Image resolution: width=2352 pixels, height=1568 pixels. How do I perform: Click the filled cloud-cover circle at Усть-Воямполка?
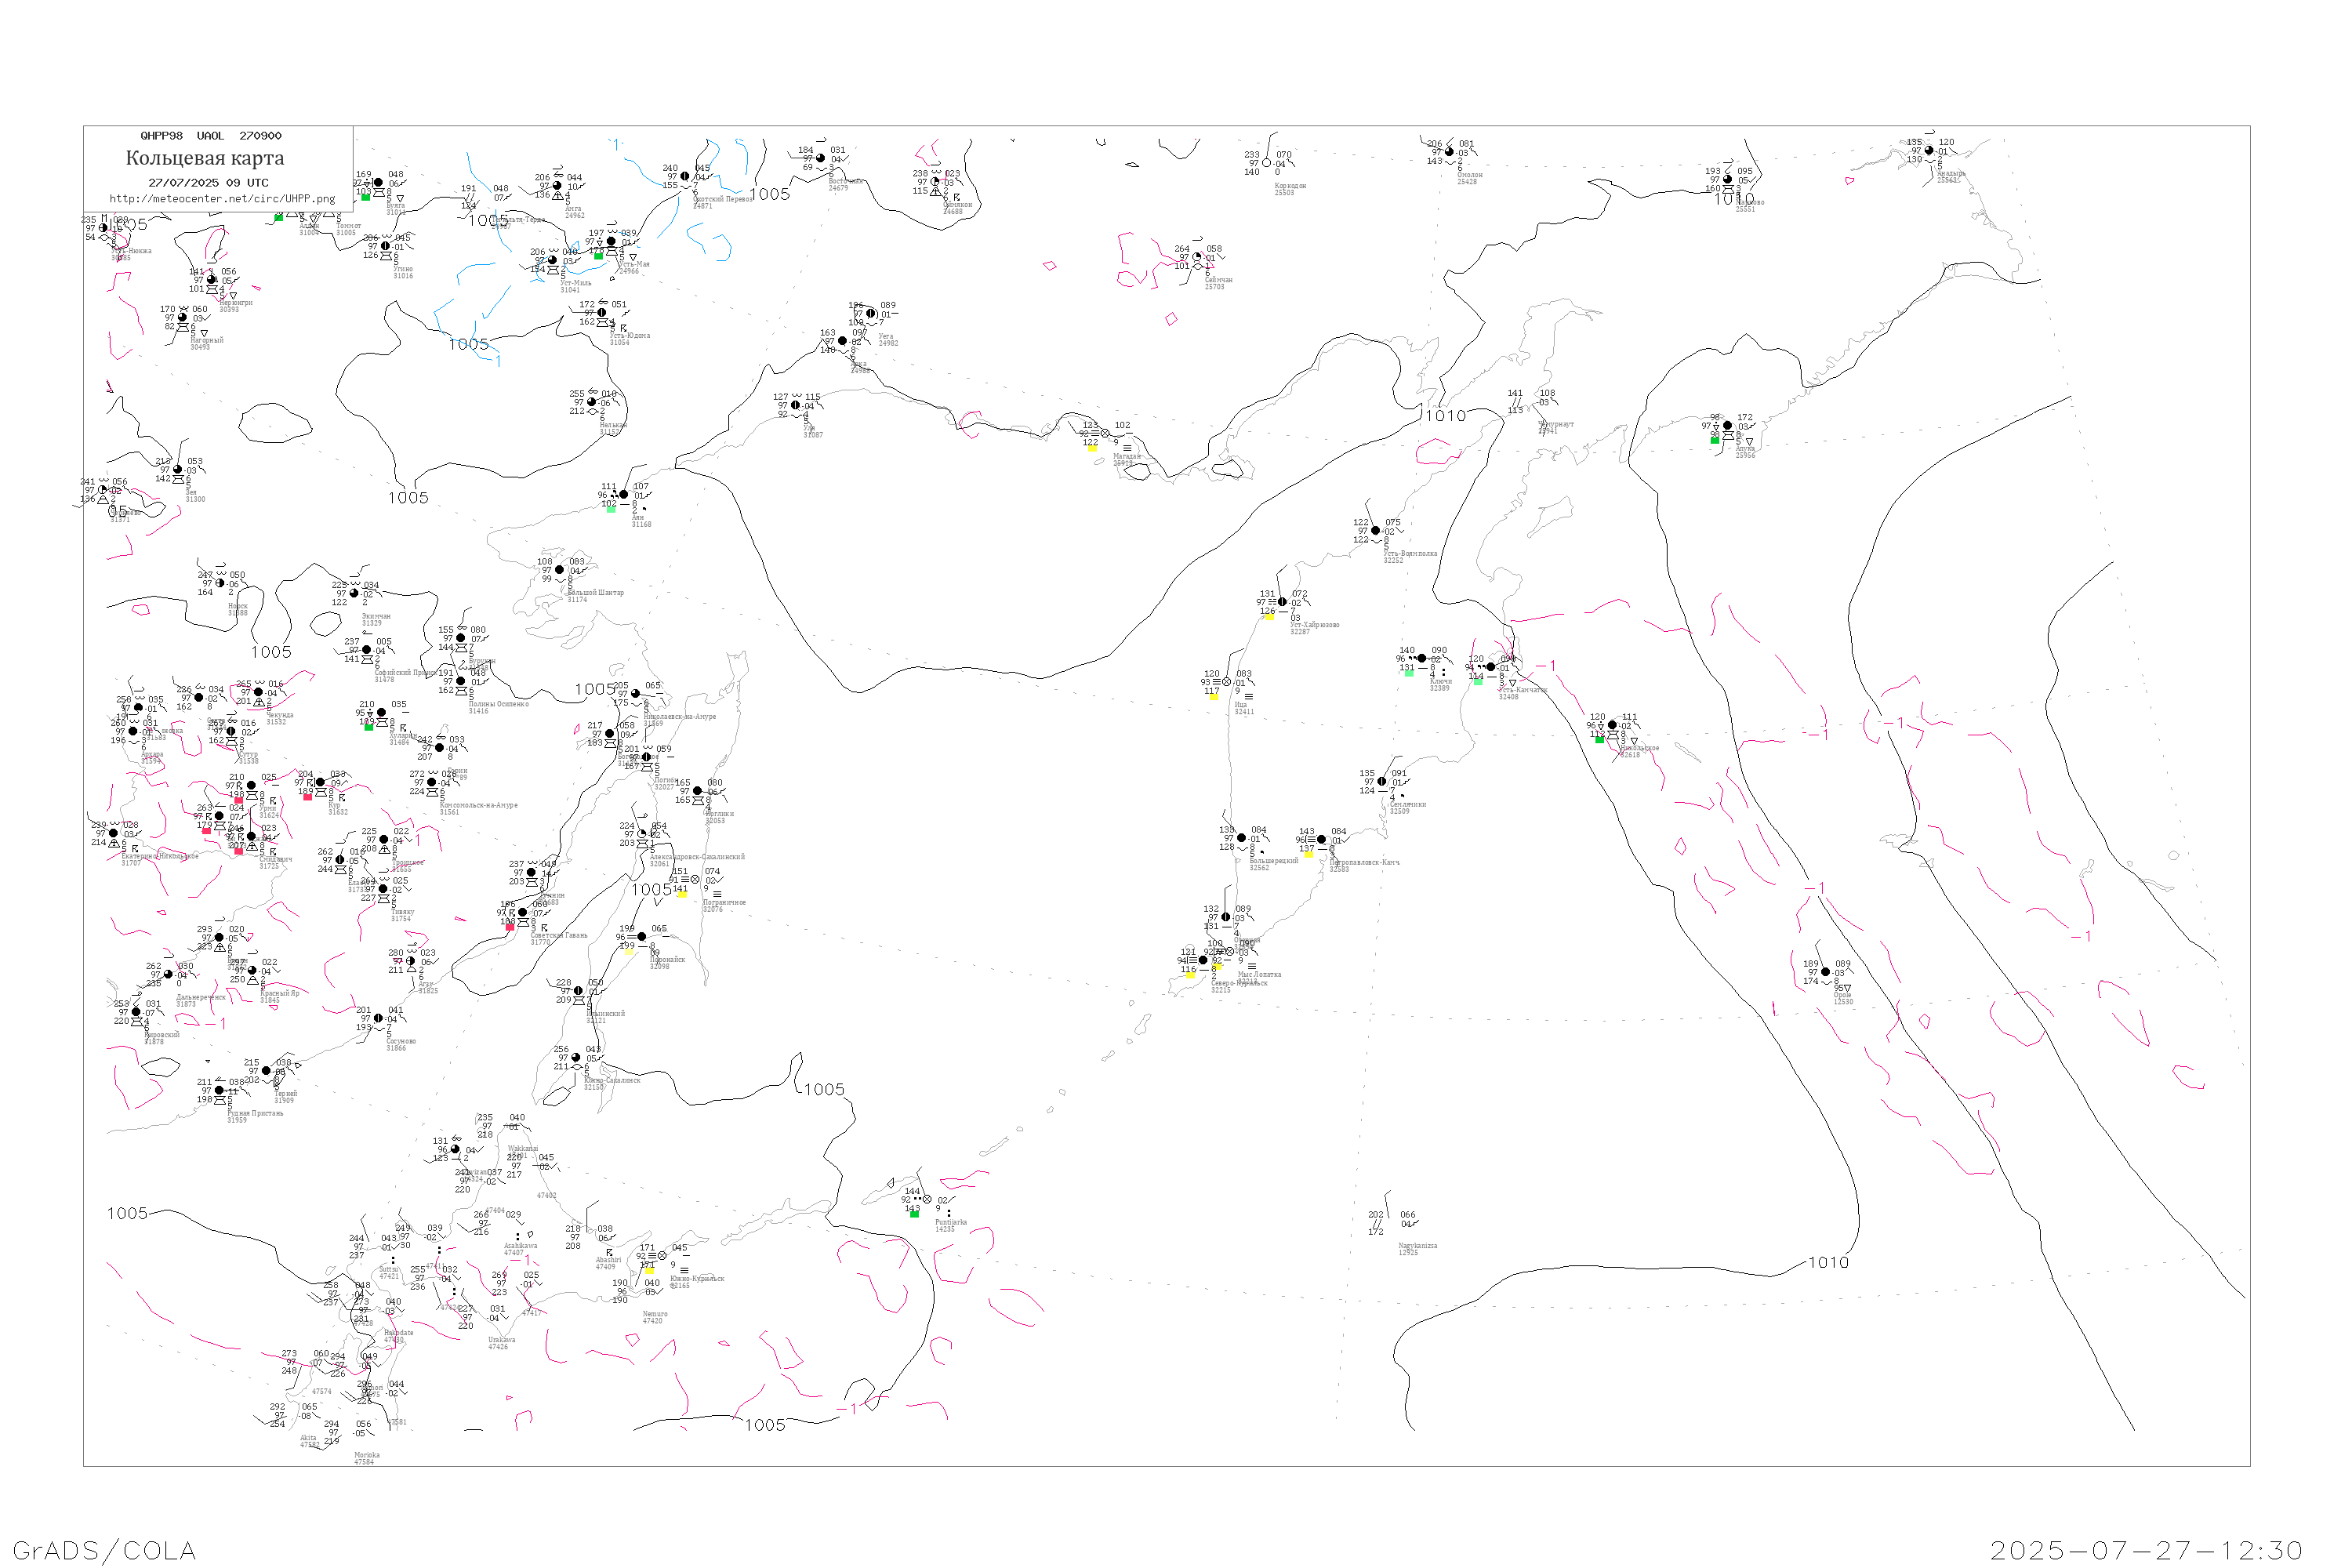1375,531
